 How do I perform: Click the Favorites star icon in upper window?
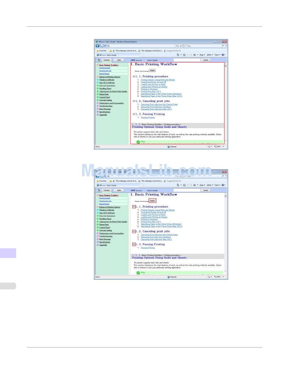(x=98, y=51)
